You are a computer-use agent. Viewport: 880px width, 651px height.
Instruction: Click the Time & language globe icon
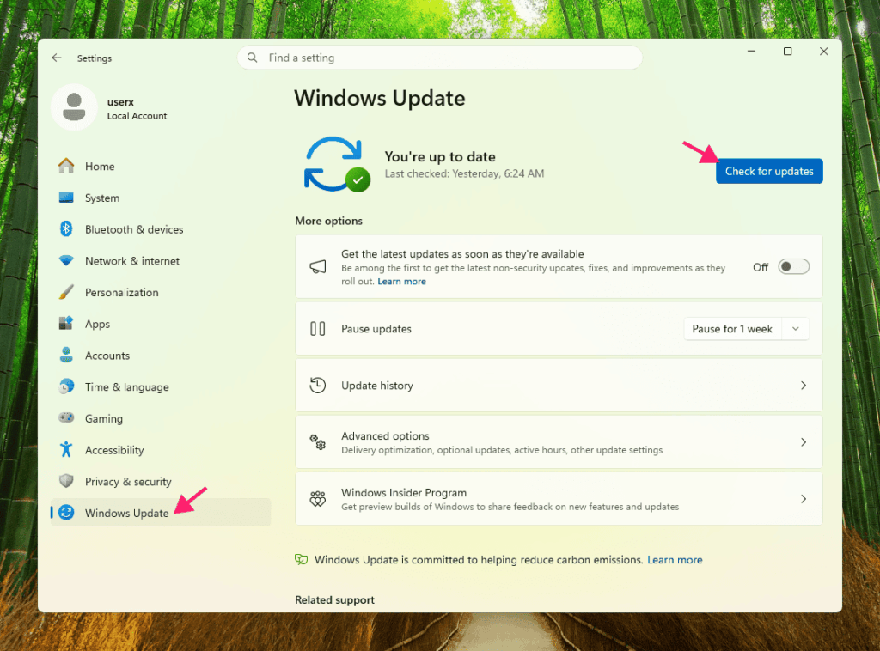pos(66,386)
